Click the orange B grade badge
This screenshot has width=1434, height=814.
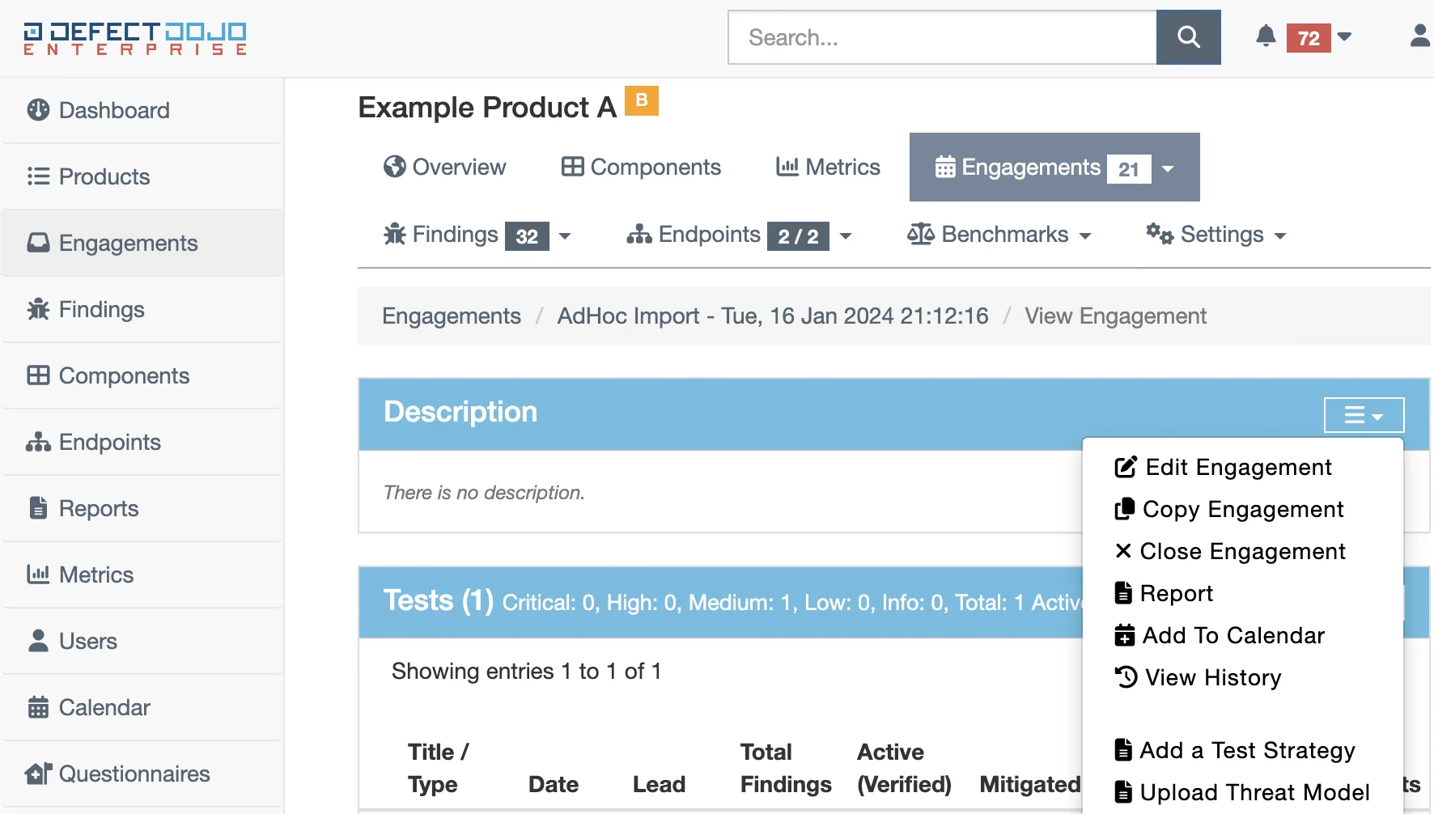point(641,100)
